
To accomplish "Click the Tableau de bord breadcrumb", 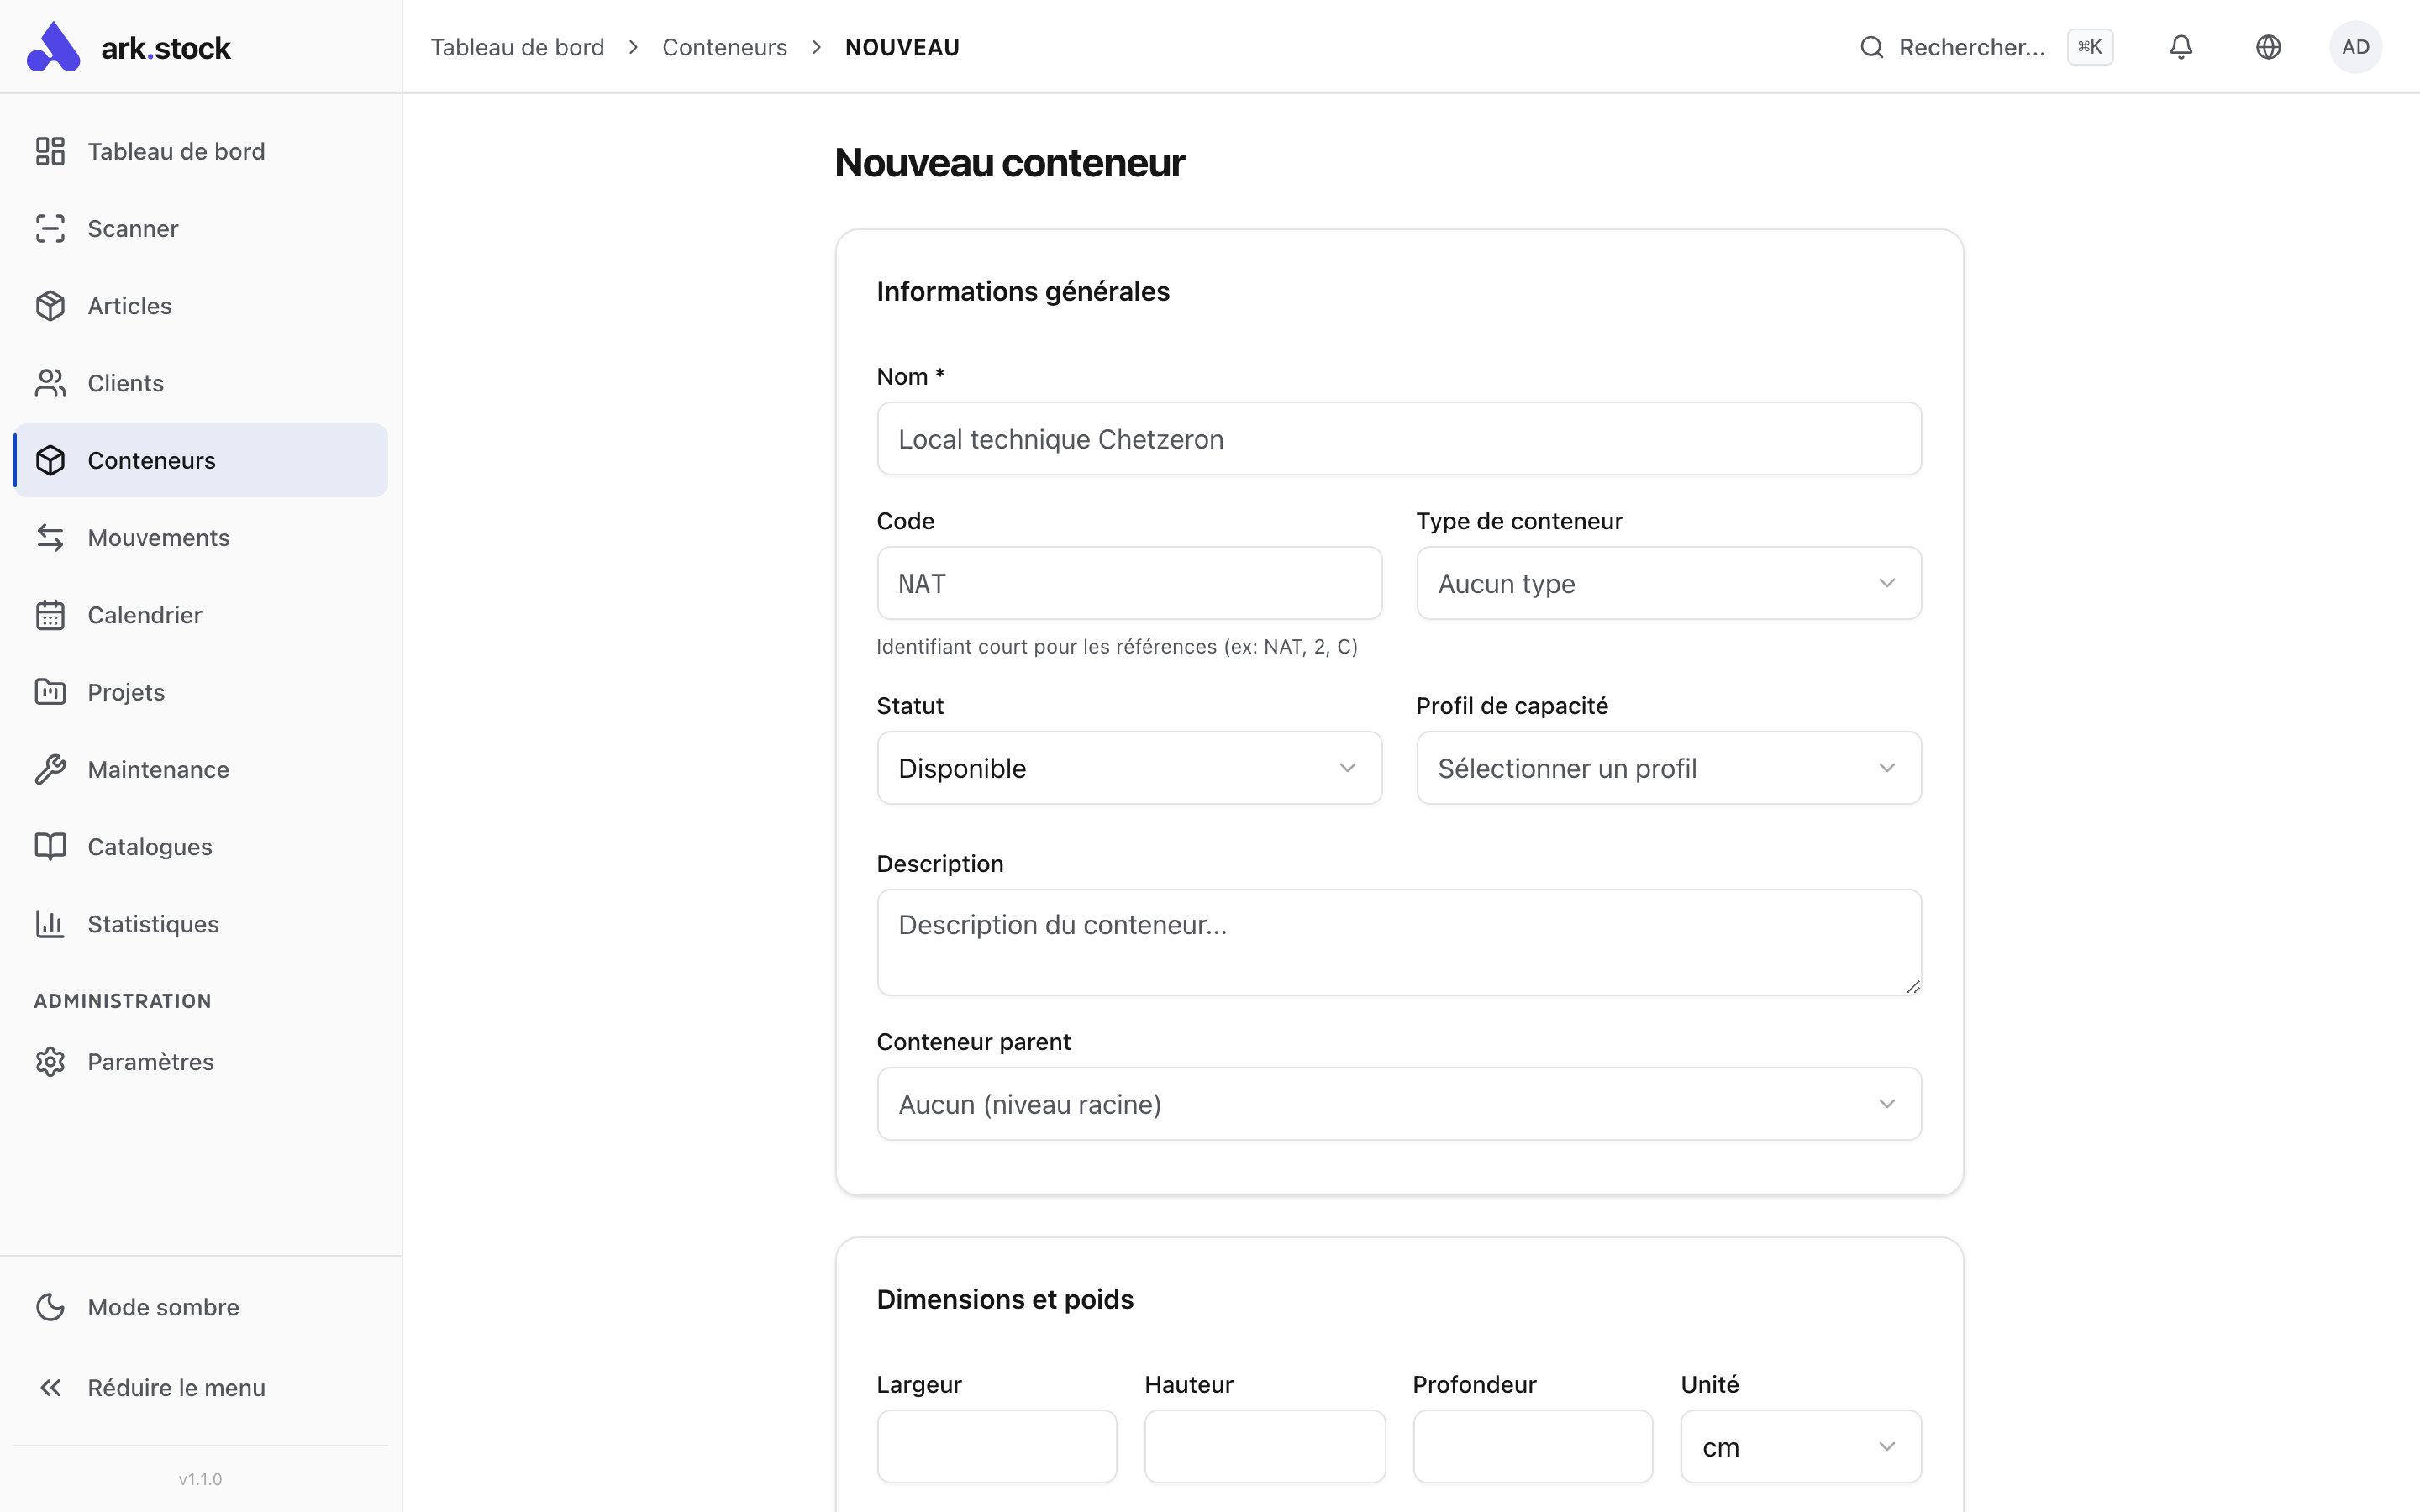I will (517, 47).
